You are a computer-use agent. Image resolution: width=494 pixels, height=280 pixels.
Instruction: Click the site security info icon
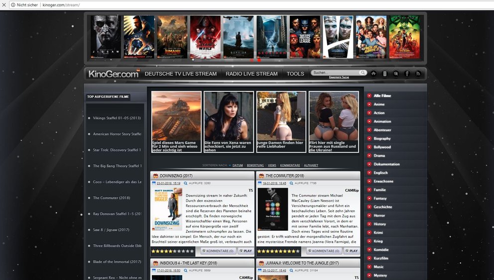pos(13,5)
